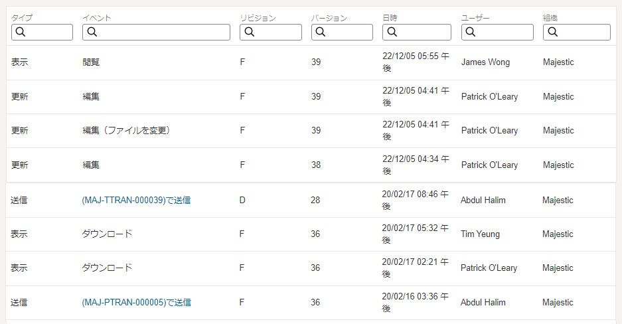Screen dimensions: 622x324
Task: Click the search icon under バージョン
Action: [320, 32]
